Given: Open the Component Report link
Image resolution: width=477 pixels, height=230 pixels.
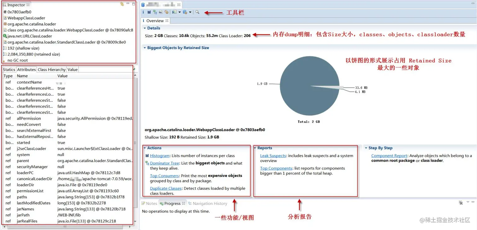Looking at the screenshot, I should coord(389,156).
